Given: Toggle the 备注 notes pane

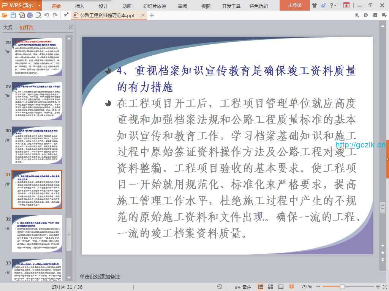Looking at the screenshot, I should coord(244,287).
